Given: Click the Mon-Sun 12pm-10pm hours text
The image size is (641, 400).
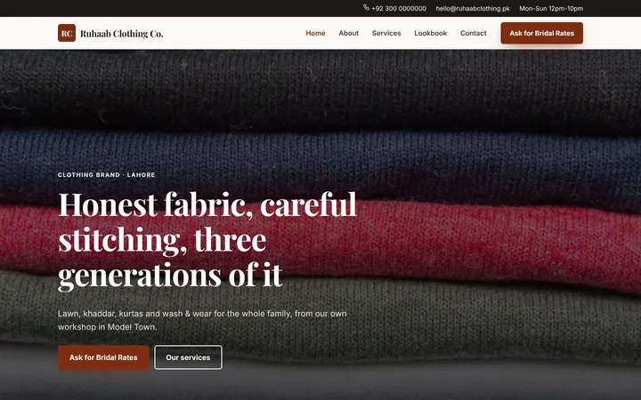Looking at the screenshot, I should click(551, 9).
